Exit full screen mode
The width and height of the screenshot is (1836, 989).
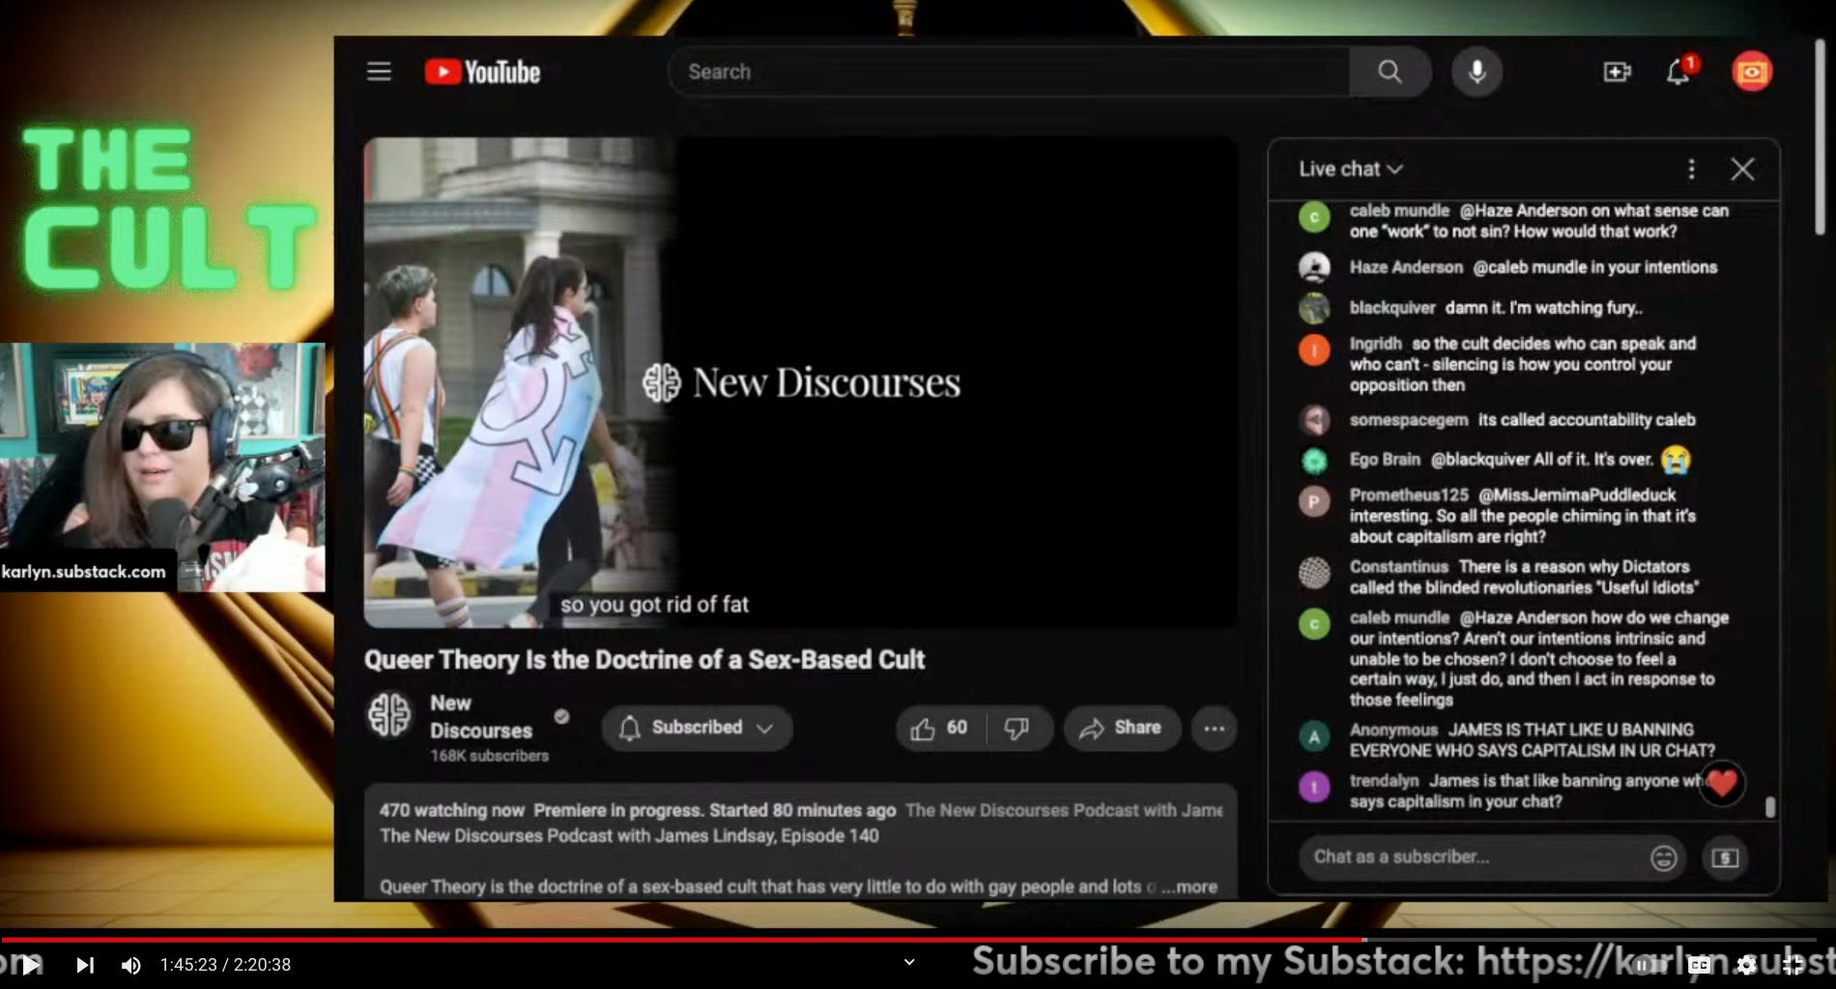click(1793, 964)
